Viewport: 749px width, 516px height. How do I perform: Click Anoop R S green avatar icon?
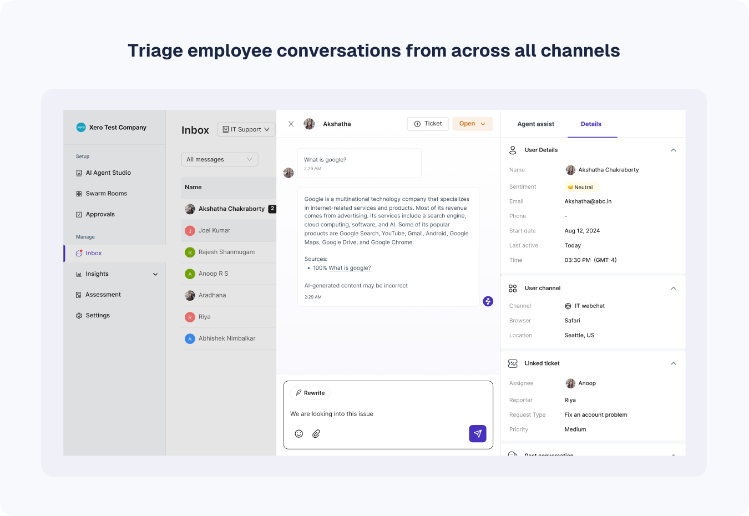[190, 274]
